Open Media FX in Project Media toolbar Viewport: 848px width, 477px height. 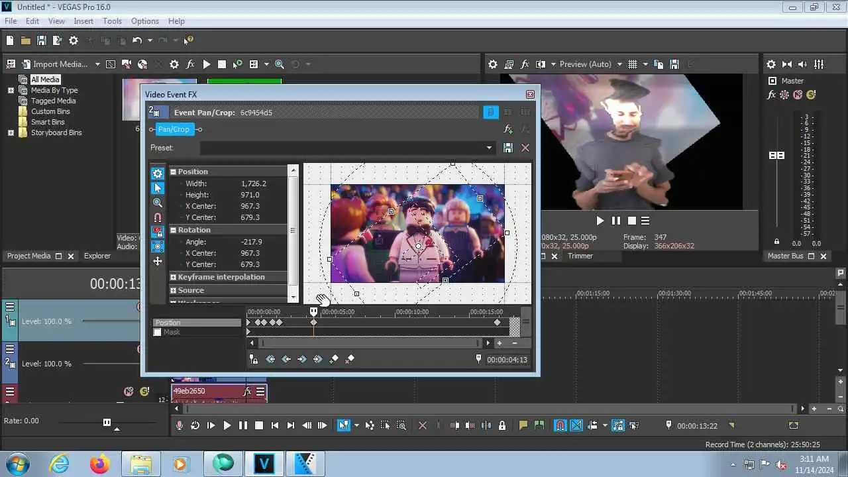click(190, 64)
